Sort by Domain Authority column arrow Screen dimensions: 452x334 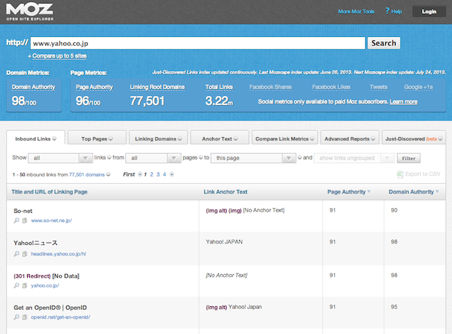tap(437, 191)
